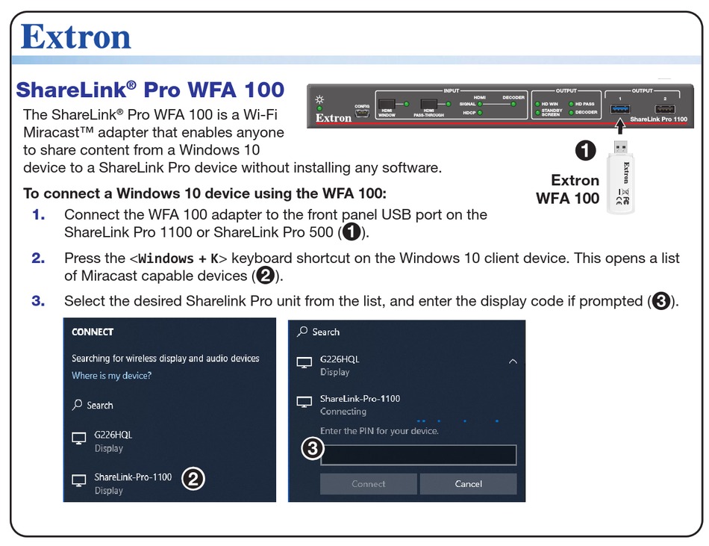Click the HDMI Pass-Through input button
Viewport: 709px width, 546px height.
point(428,104)
